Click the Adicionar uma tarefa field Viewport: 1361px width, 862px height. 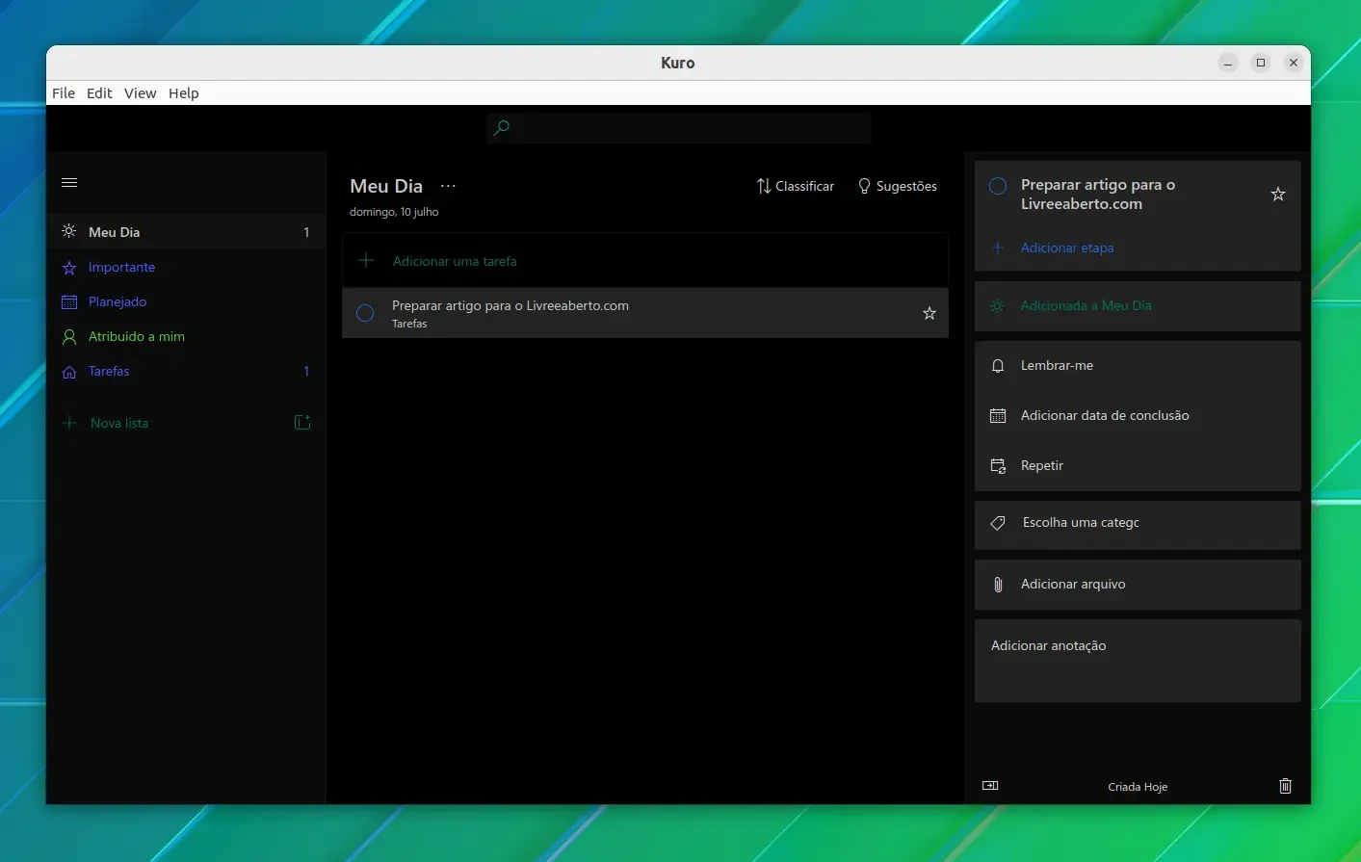(x=645, y=261)
